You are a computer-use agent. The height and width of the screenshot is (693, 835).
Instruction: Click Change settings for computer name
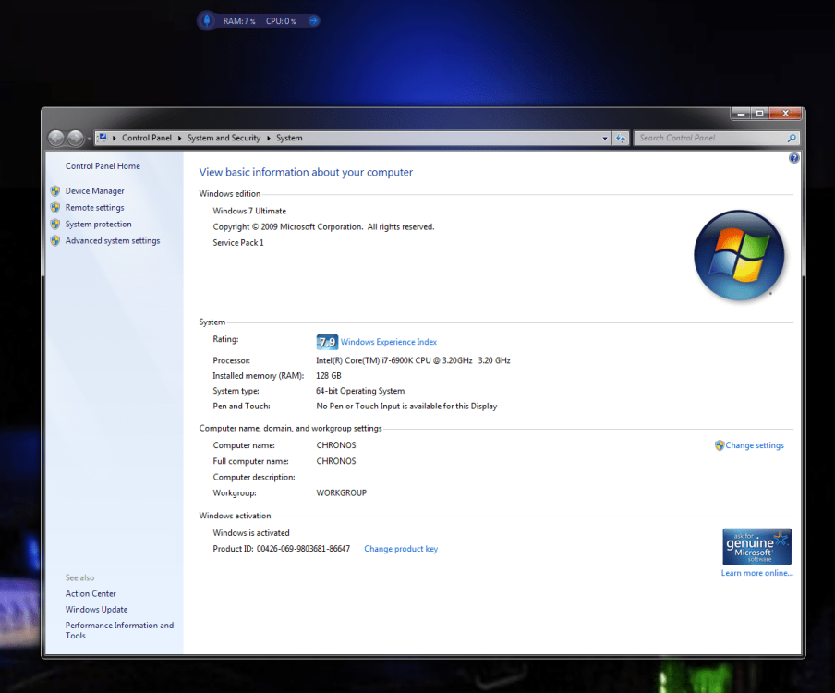click(x=754, y=445)
